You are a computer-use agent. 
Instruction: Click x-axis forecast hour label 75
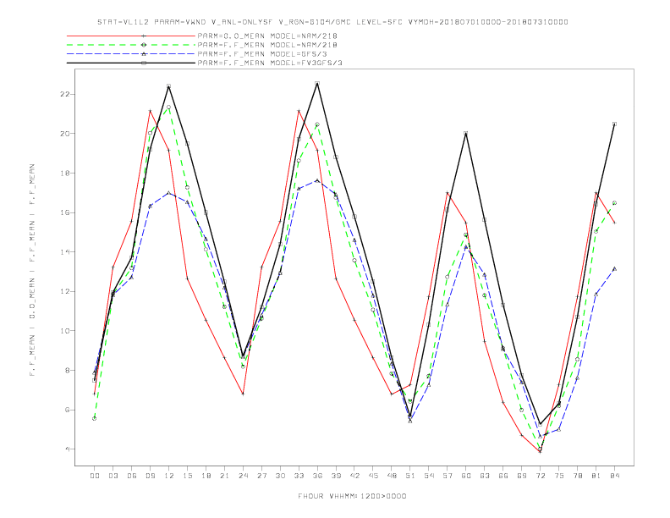pyautogui.click(x=559, y=476)
